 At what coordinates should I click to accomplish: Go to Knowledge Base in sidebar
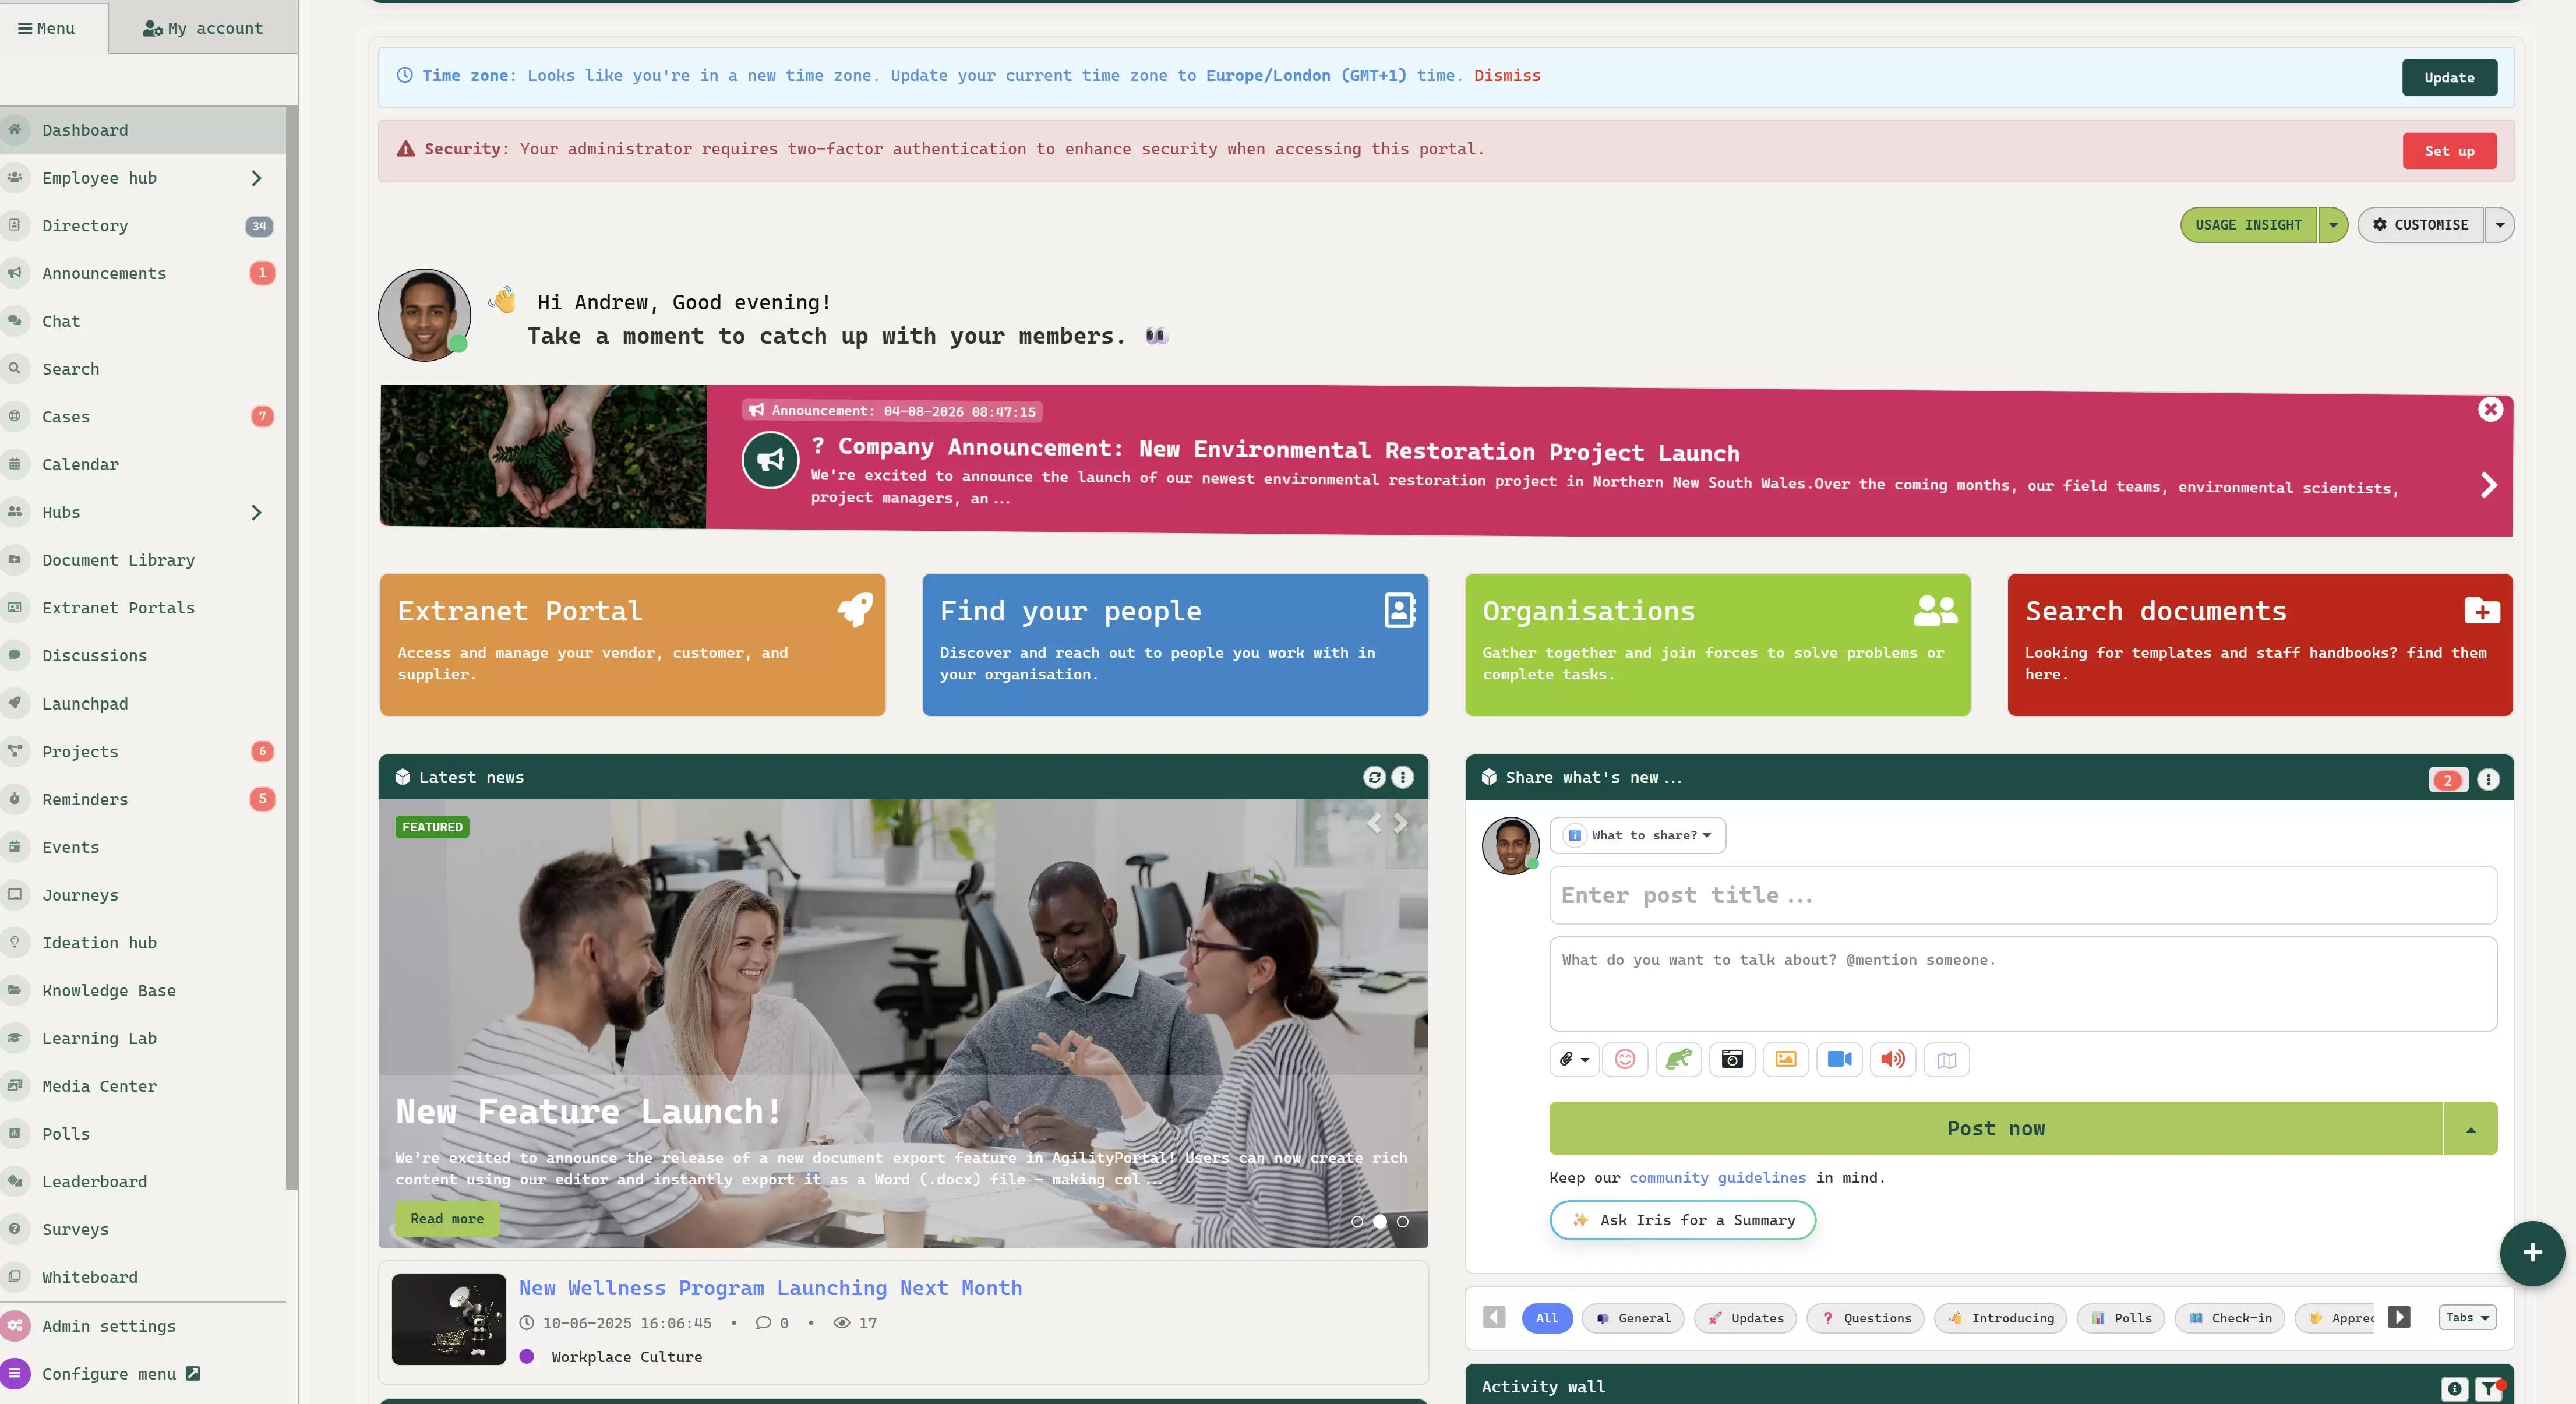tap(143, 991)
